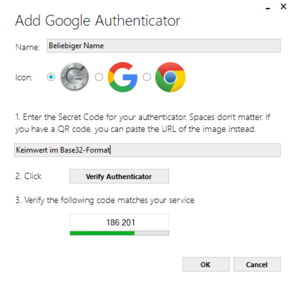
Task: Click the "Add Google Authenticator" title text
Action: pyautogui.click(x=97, y=20)
